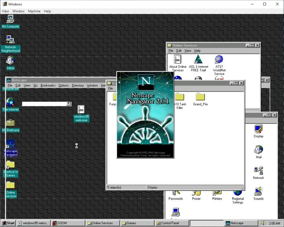Viewport: 284px width, 227px height.
Task: Open the Network icon in Control Panel
Action: 258,171
